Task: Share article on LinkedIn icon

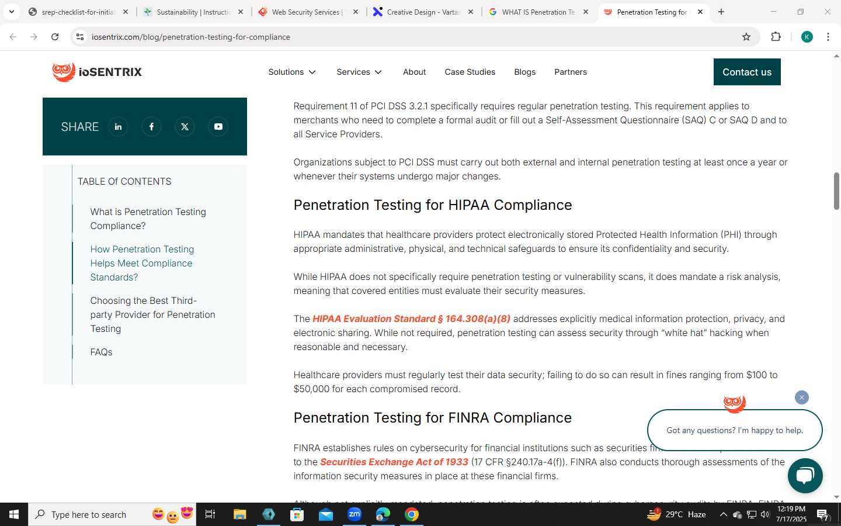Action: point(118,127)
